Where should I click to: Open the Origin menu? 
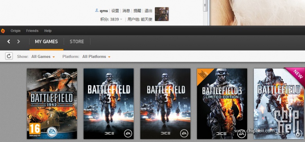(x=16, y=31)
